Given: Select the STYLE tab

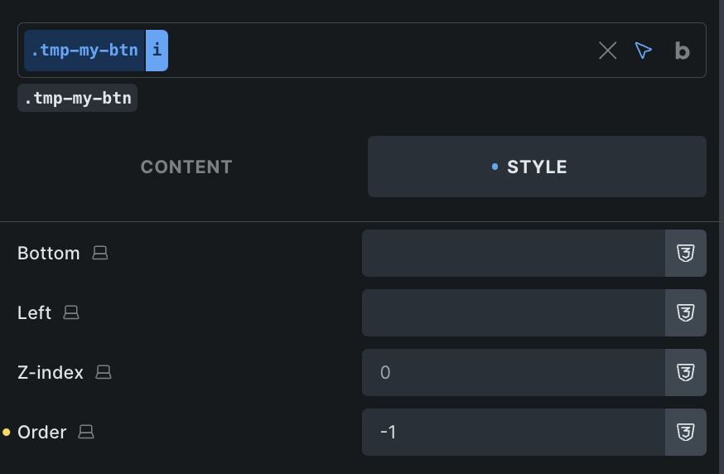Looking at the screenshot, I should tap(537, 167).
